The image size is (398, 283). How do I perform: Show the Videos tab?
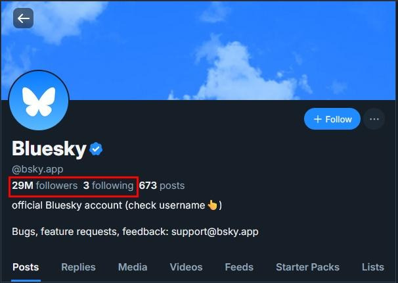pos(186,267)
